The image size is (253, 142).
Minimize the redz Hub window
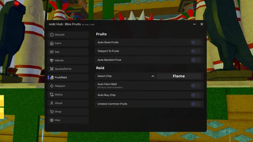[x=194, y=24]
